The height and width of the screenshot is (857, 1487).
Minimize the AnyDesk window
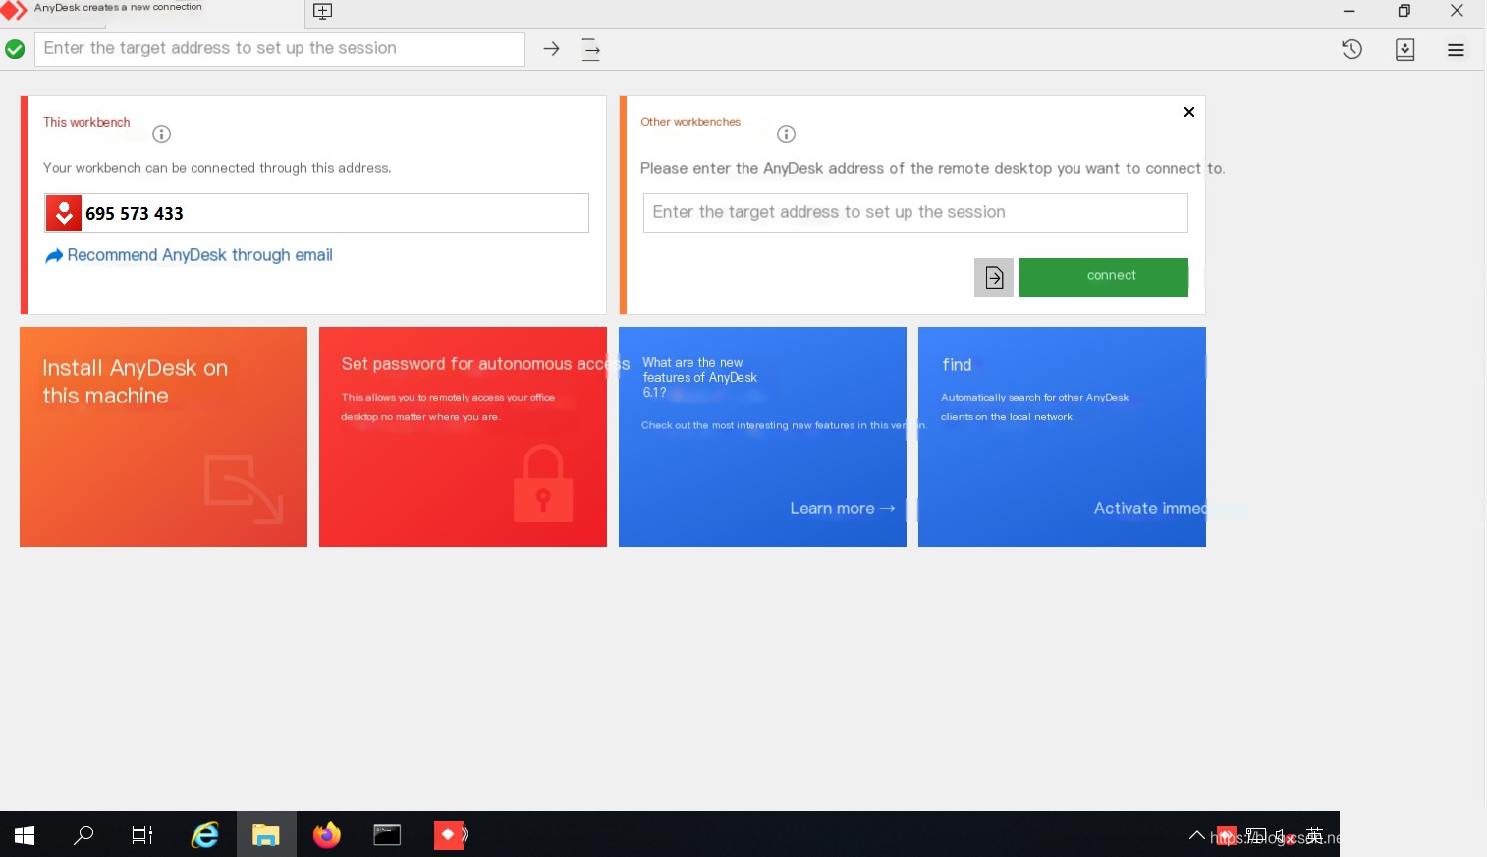pyautogui.click(x=1349, y=11)
